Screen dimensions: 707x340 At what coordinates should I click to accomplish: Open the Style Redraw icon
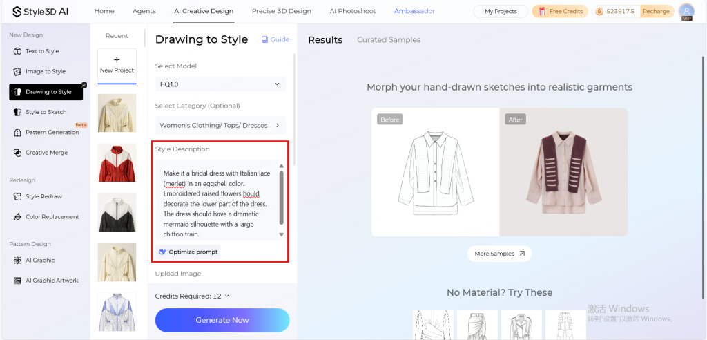17,196
